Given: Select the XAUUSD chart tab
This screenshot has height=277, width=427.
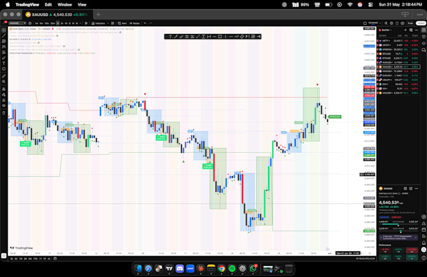Looking at the screenshot, I should coord(57,14).
